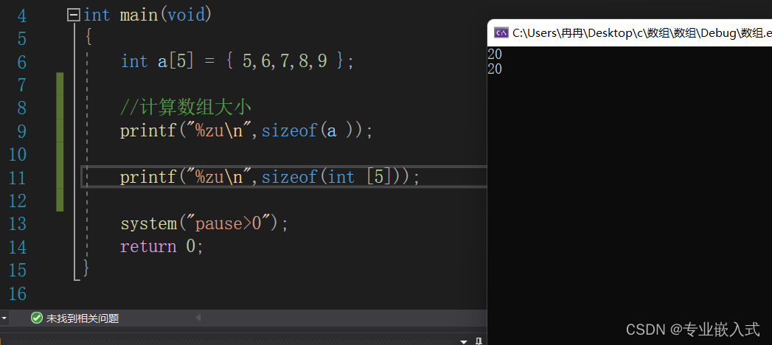Click the comment 计算数组大小
Image resolution: width=772 pixels, height=345 pixels.
pyautogui.click(x=187, y=108)
